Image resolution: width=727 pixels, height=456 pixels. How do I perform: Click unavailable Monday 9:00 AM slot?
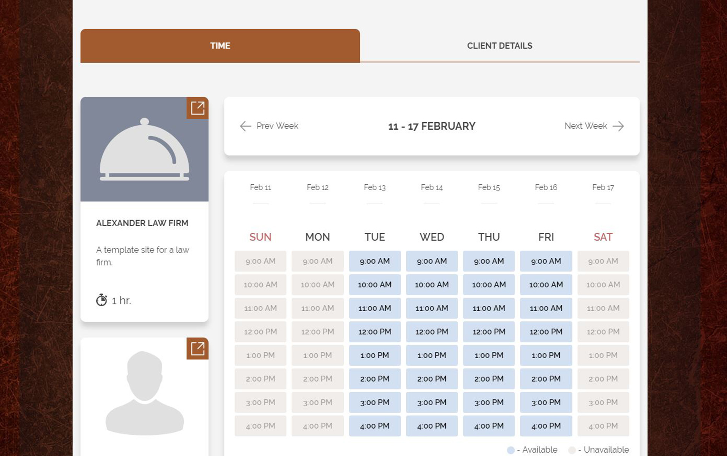318,261
